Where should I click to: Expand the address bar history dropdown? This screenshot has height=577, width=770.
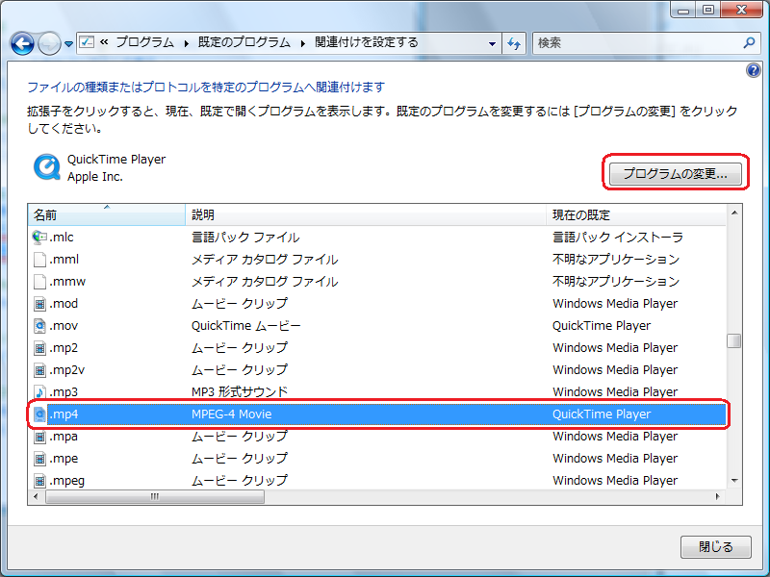tap(492, 43)
